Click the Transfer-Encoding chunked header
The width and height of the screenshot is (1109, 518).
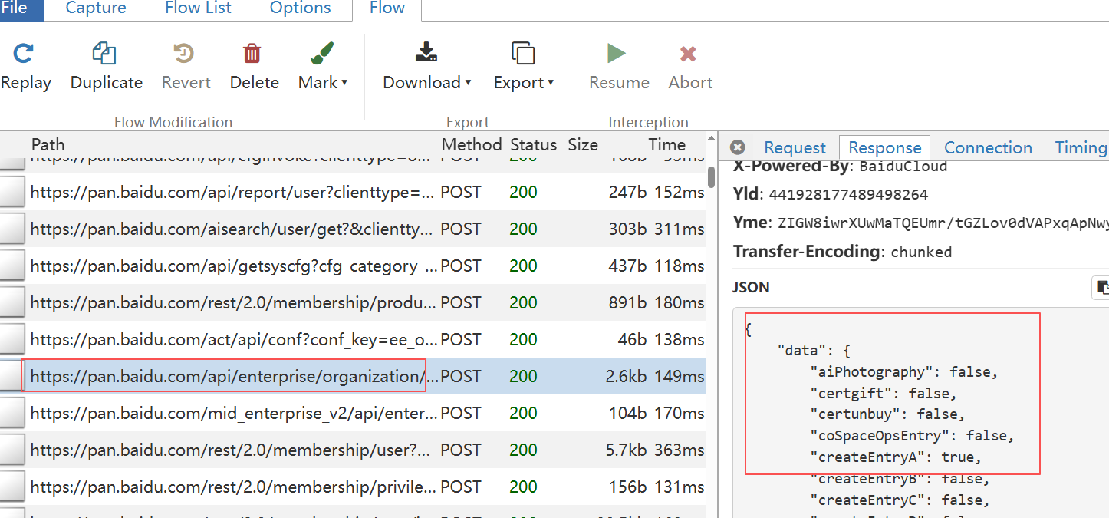(842, 251)
